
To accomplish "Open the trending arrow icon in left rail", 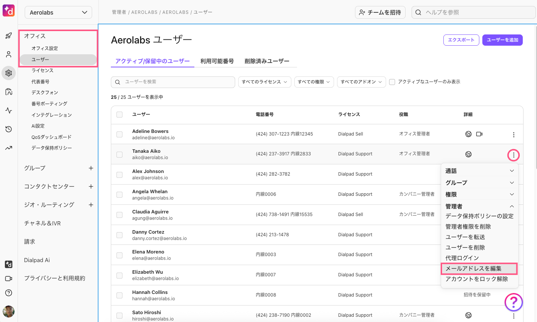I will click(9, 148).
